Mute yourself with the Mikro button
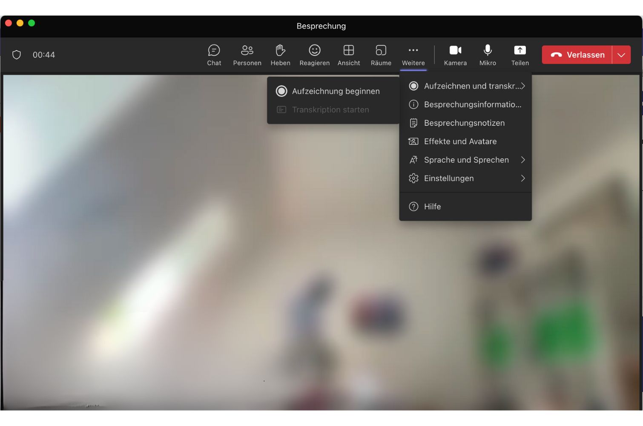This screenshot has height=426, width=643. (487, 55)
